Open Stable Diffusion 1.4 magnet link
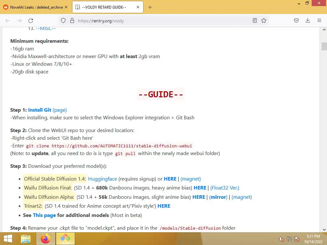This screenshot has height=245, width=327. (x=191, y=179)
